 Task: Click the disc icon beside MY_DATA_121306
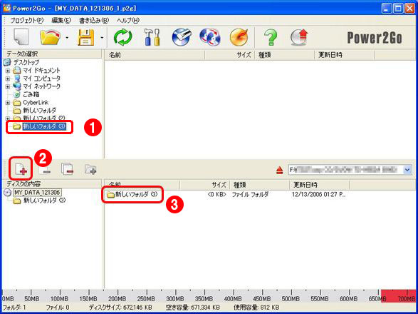[8, 193]
